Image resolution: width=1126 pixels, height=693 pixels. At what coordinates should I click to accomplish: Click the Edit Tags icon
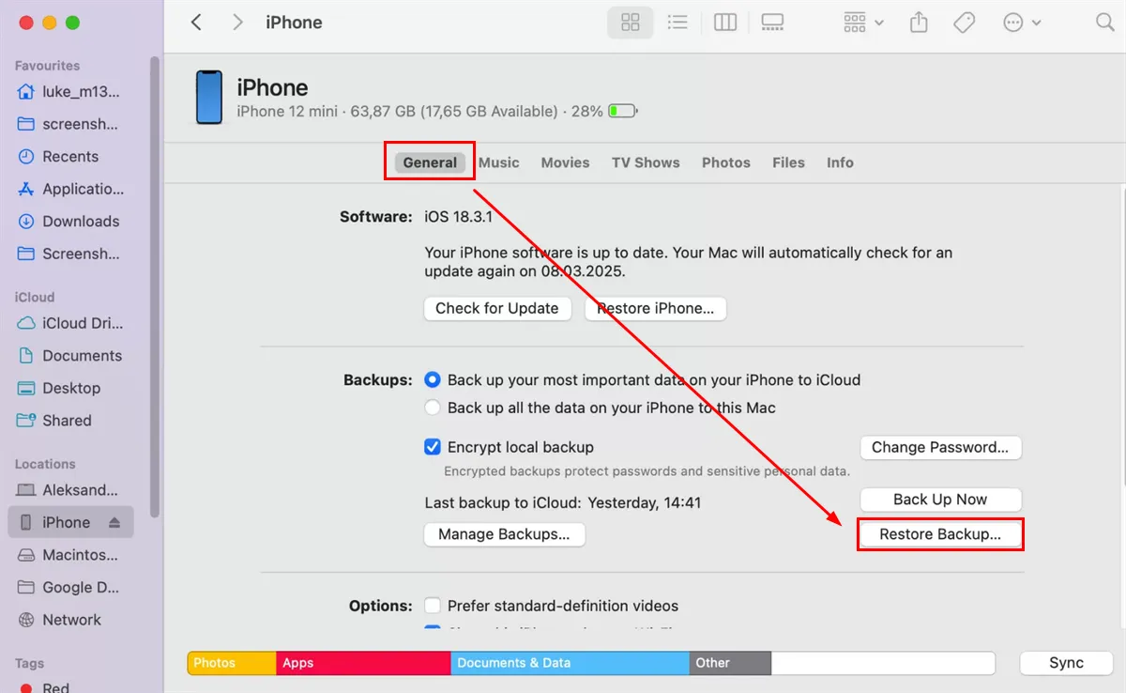pyautogui.click(x=965, y=23)
